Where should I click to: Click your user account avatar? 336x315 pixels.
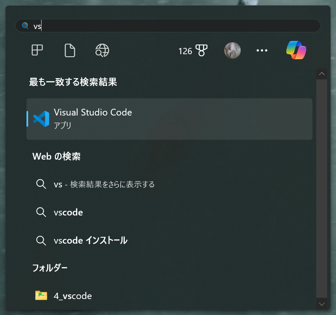pyautogui.click(x=232, y=50)
